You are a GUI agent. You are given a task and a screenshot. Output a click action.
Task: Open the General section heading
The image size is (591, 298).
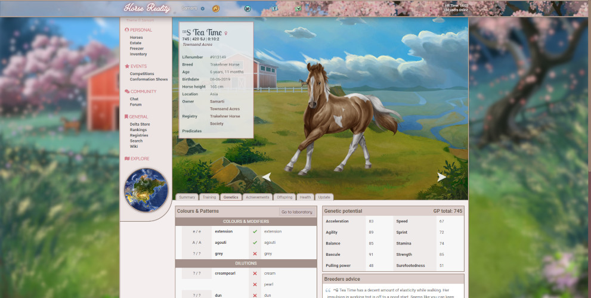[137, 117]
